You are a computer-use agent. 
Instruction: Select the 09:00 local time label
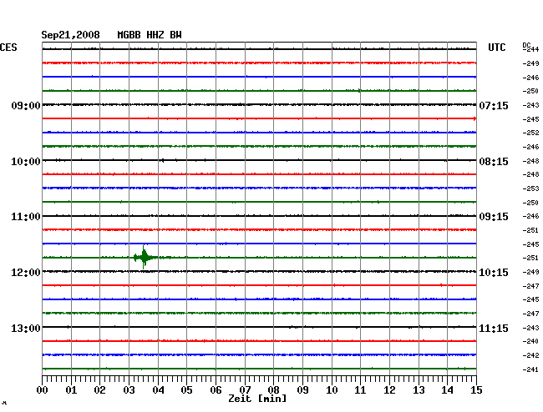tap(26, 105)
